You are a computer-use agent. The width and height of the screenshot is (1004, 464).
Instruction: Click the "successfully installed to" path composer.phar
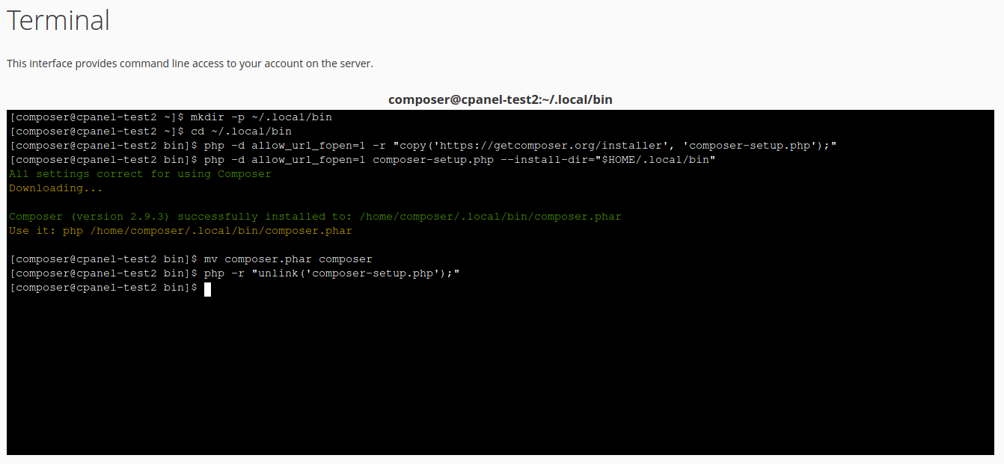coord(490,217)
